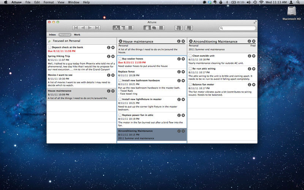Image resolution: width=304 pixels, height=190 pixels.
Task: Select the Airconditioning Maintenance row in House maintenance
Action: point(152,135)
